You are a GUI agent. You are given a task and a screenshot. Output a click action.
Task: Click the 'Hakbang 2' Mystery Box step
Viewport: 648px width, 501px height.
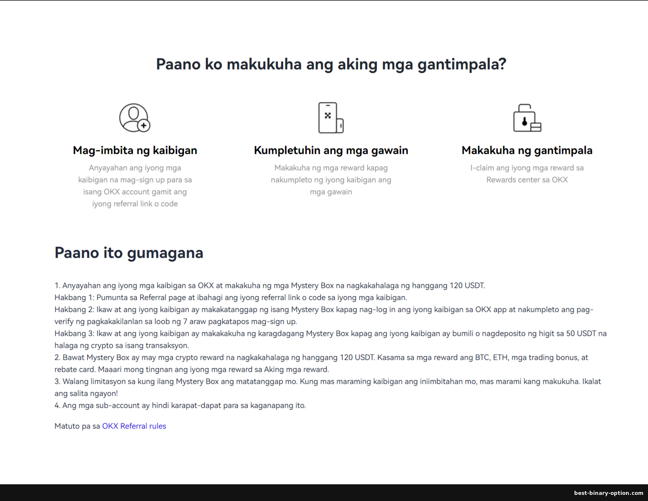tap(324, 310)
